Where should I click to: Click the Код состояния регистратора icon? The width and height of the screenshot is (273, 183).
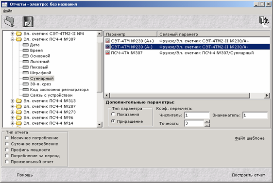[26, 90]
